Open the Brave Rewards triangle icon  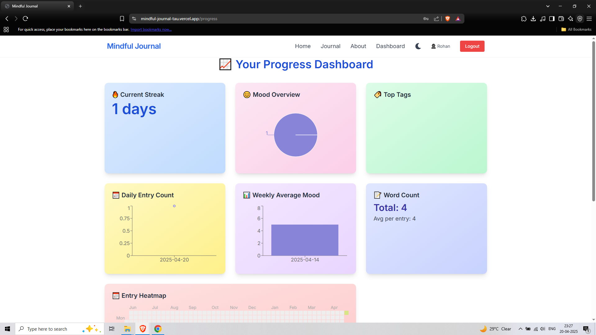[x=458, y=19]
